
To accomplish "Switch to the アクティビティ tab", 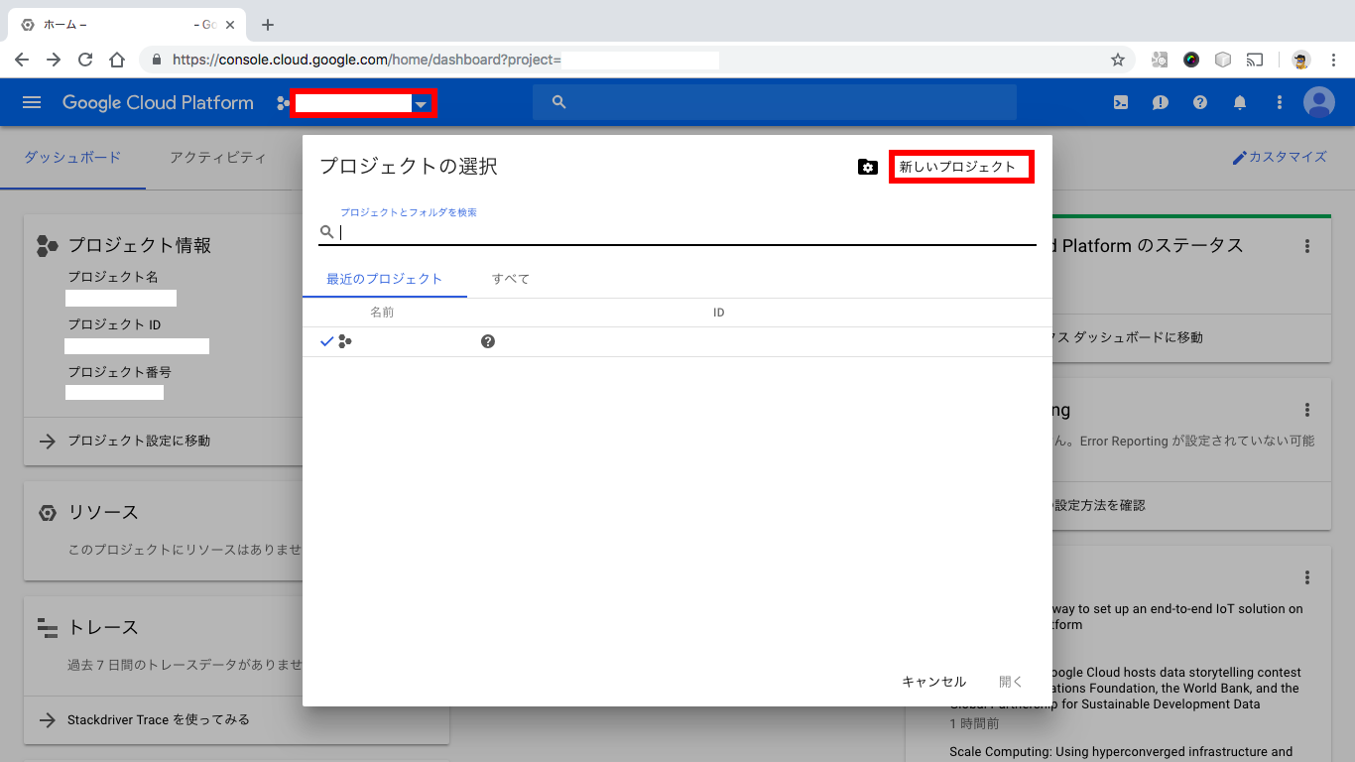I will 216,157.
